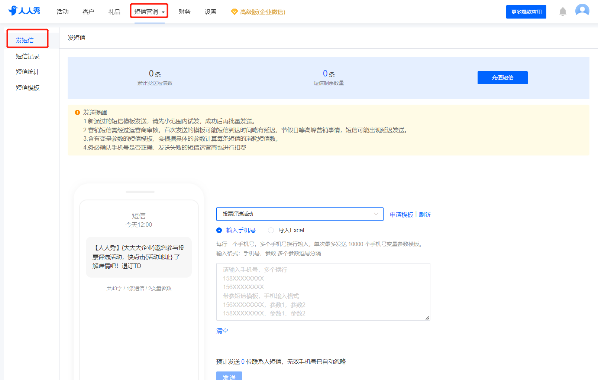Click the 共43字 / 1条短信 / 2变量参数 text
Image resolution: width=598 pixels, height=380 pixels.
(139, 288)
